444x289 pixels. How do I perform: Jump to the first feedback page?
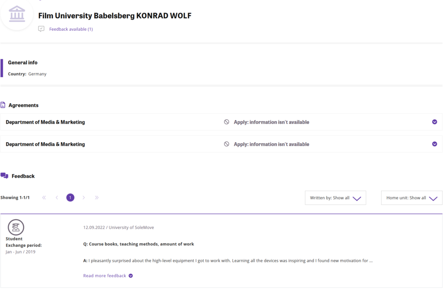click(x=44, y=197)
